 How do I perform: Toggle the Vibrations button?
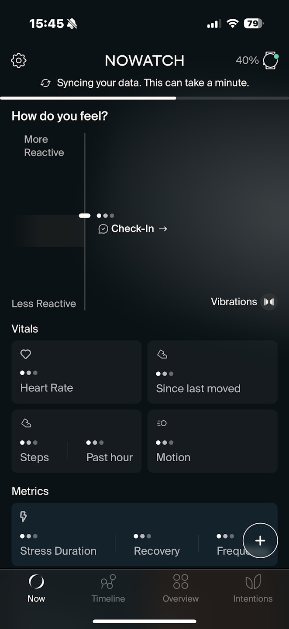(269, 302)
